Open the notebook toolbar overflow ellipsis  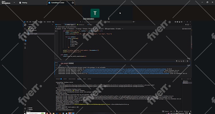122,29
